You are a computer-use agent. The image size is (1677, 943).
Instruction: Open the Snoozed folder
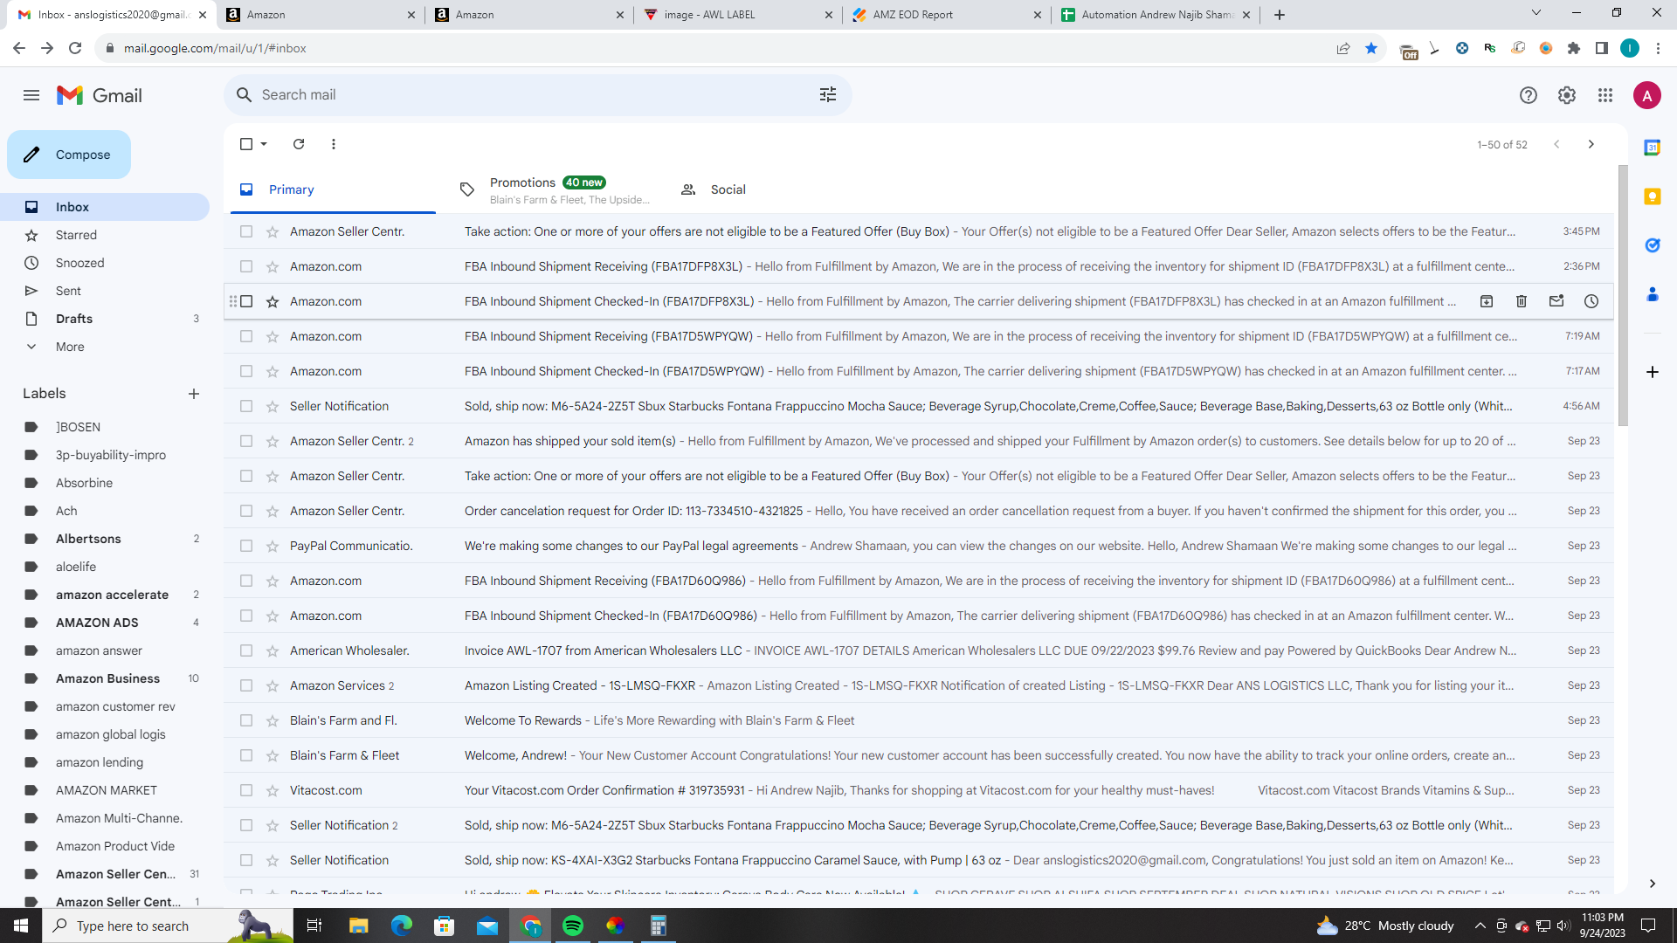pos(79,263)
